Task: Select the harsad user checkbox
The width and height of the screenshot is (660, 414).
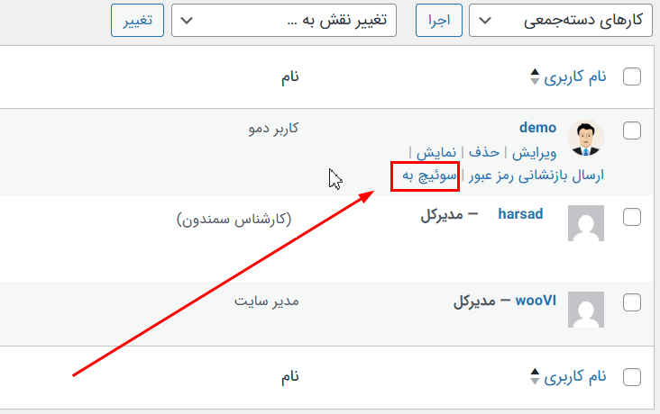Action: [632, 217]
